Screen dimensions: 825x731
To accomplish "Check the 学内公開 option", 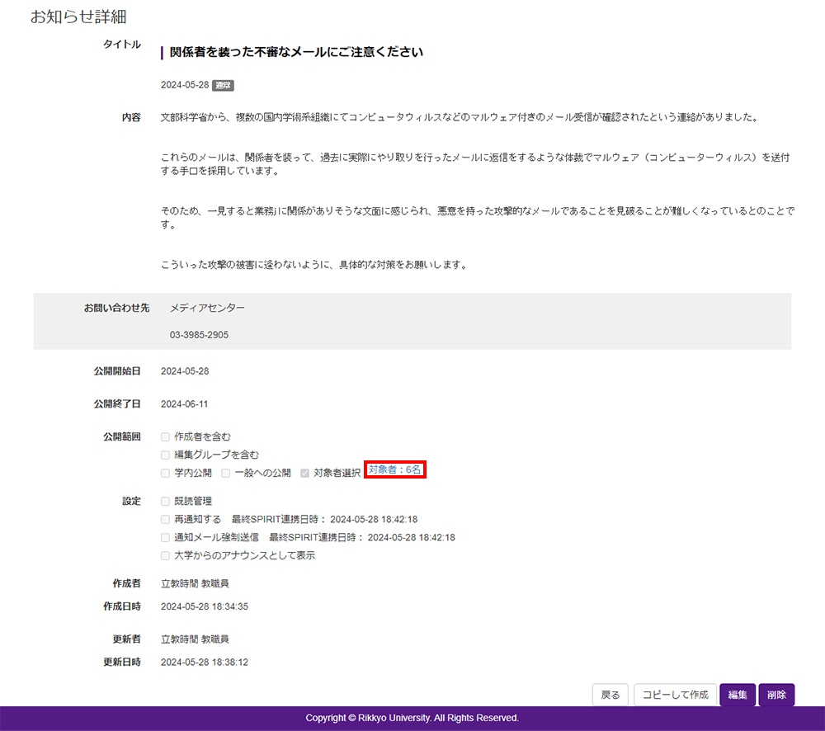I will (166, 473).
